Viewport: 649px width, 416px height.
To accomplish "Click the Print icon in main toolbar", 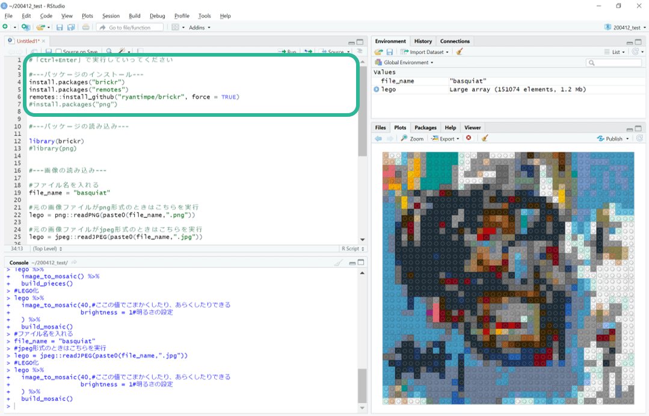I will (85, 27).
